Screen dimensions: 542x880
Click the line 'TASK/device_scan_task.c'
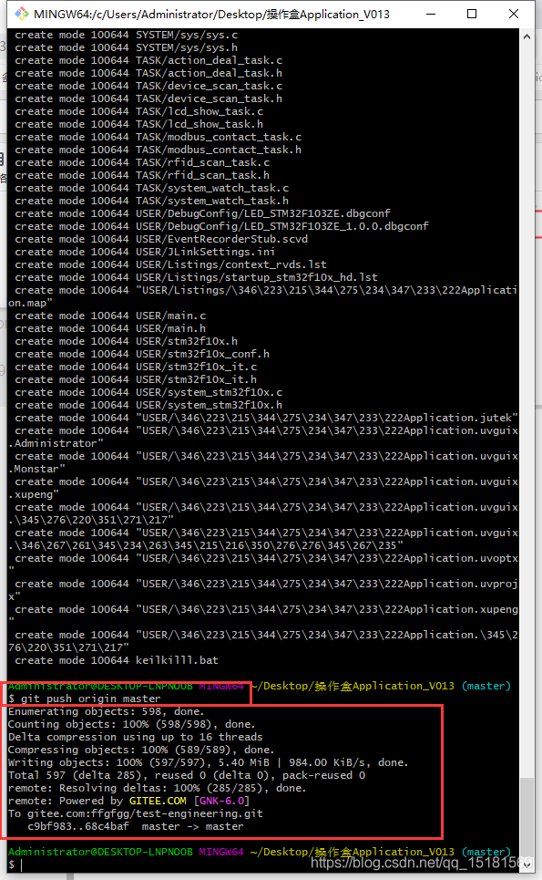148,86
